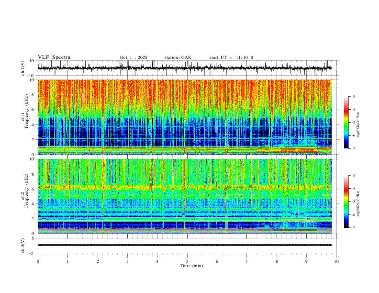
Task: Click the ch.1 Frequency (kHz) axis label
Action: pyautogui.click(x=25, y=112)
